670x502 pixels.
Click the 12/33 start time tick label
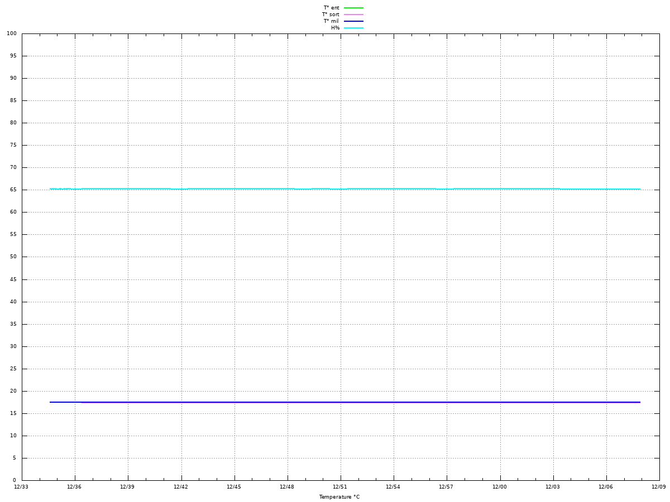point(21,487)
